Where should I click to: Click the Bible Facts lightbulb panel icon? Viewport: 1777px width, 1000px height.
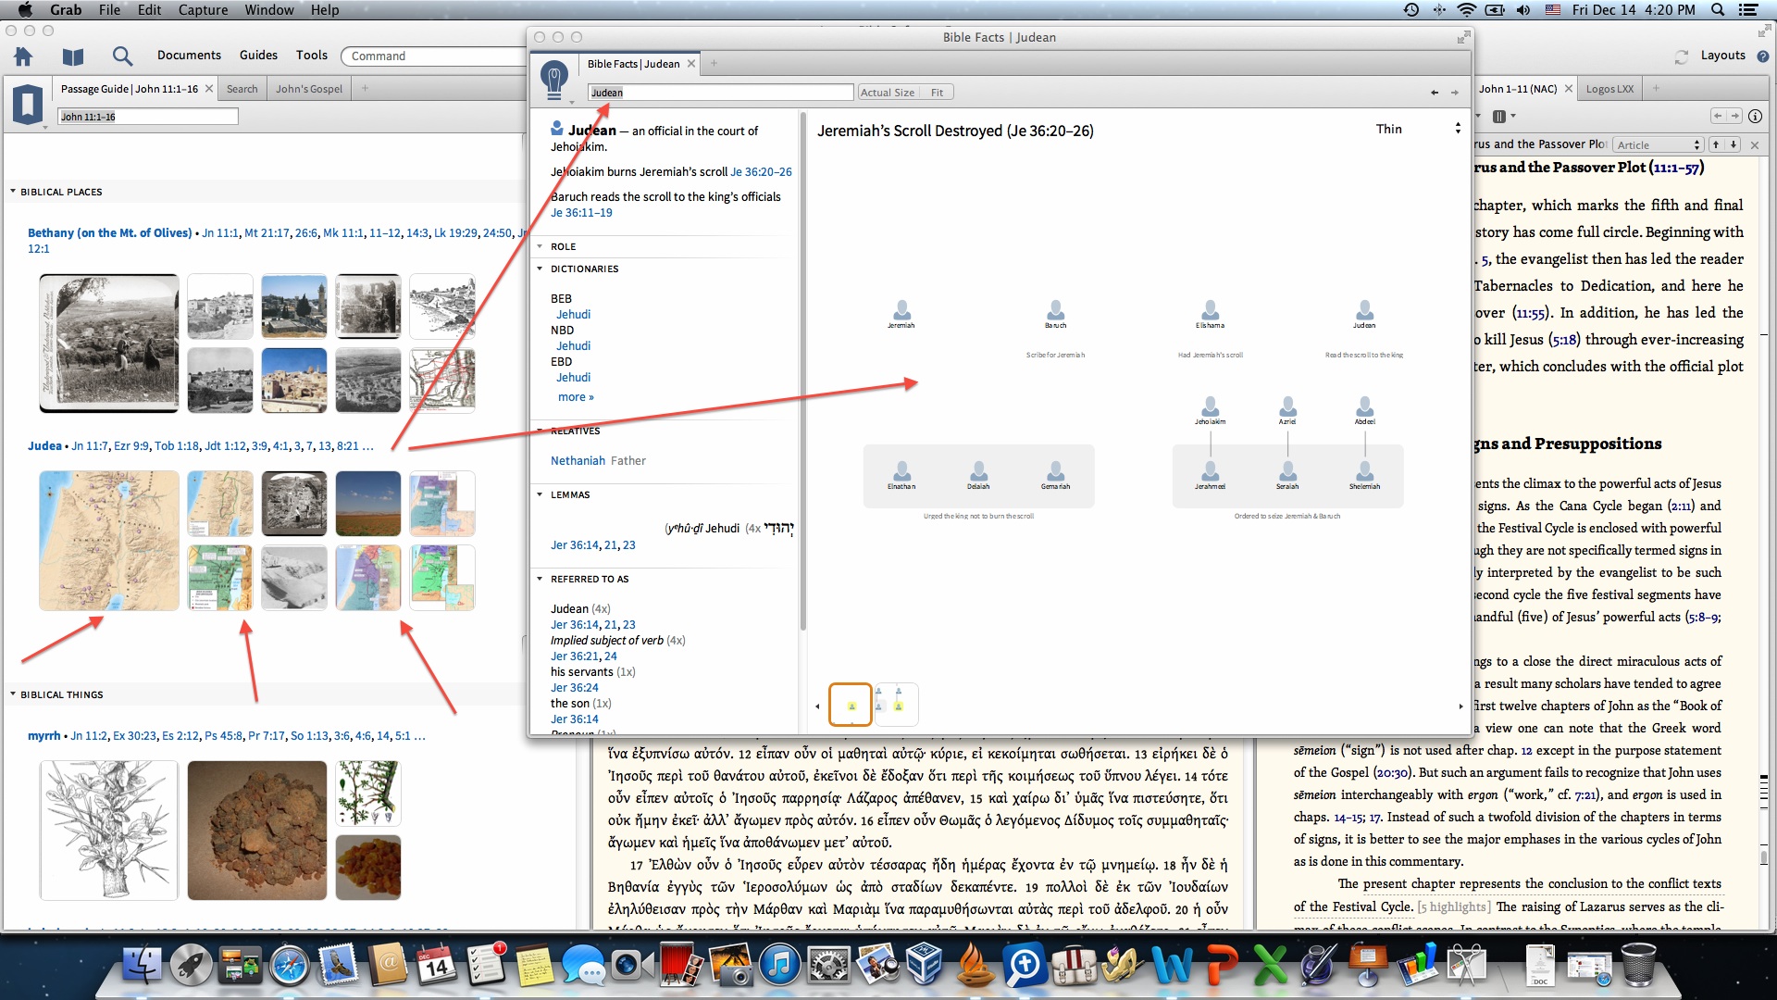[x=553, y=79]
